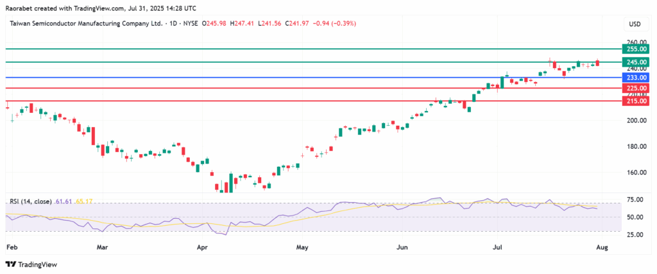Click the Taiwan Semiconductor symbol title
This screenshot has width=657, height=274.
point(85,24)
